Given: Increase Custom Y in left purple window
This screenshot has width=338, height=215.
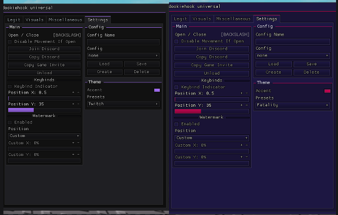Looking at the screenshot, I should (73, 155).
